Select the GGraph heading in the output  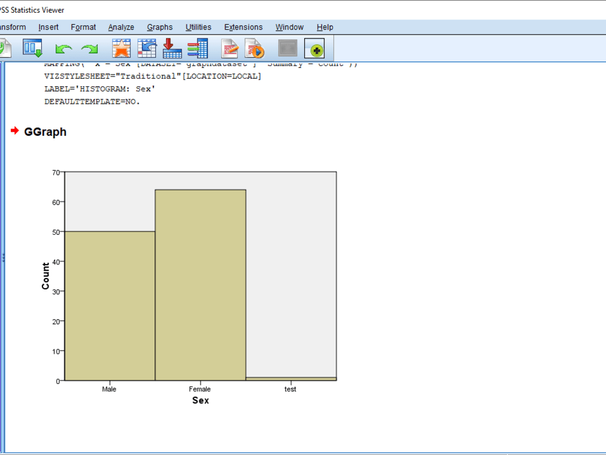[x=45, y=132]
